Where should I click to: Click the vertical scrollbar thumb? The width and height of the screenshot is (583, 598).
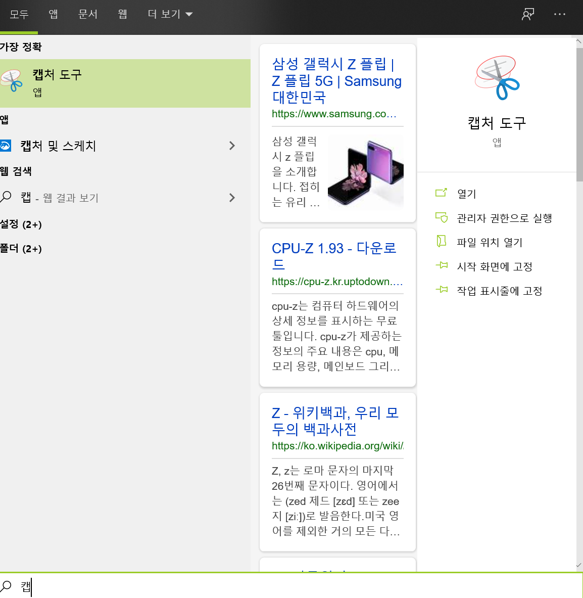pos(579,115)
